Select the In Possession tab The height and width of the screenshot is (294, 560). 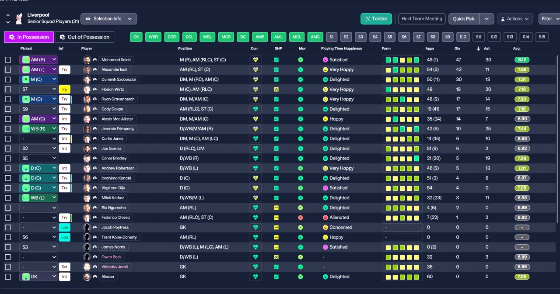tap(29, 37)
